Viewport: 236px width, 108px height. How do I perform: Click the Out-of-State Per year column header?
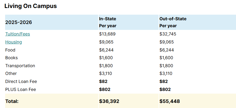pos(173,22)
